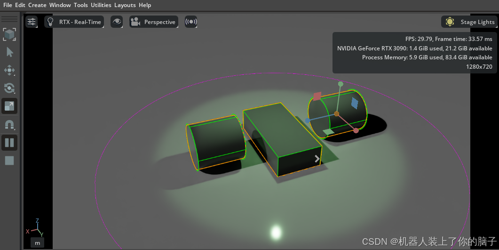Select the central box chassis
Viewport: 499px width, 250px height.
pyautogui.click(x=282, y=139)
